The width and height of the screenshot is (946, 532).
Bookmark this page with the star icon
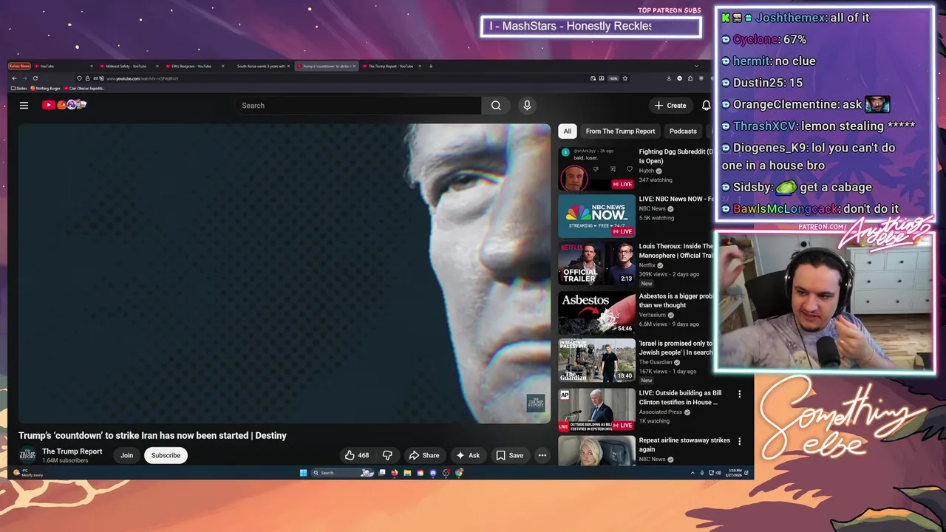coord(625,78)
